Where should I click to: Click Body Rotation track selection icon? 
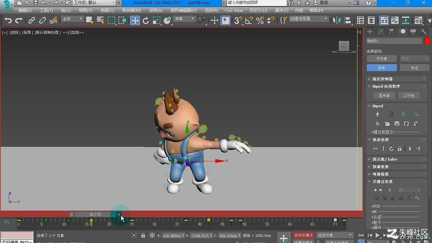[x=391, y=148]
